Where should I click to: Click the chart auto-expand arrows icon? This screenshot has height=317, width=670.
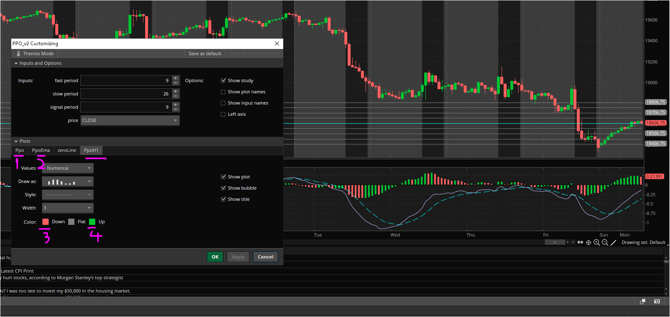pos(580,242)
